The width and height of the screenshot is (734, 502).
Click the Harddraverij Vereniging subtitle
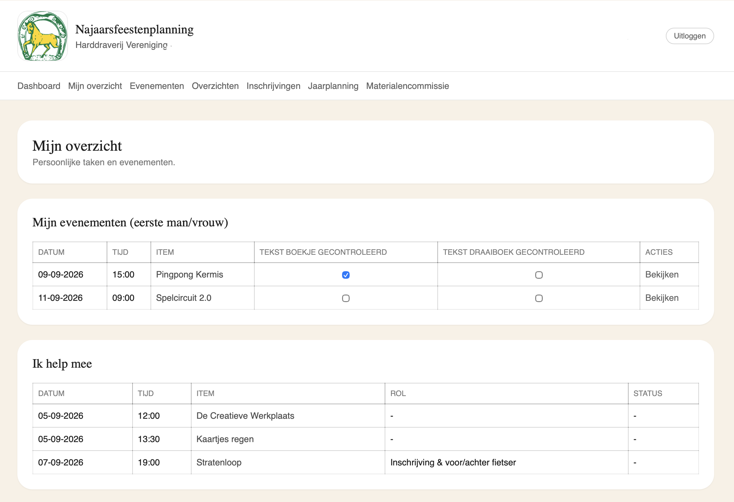(121, 45)
